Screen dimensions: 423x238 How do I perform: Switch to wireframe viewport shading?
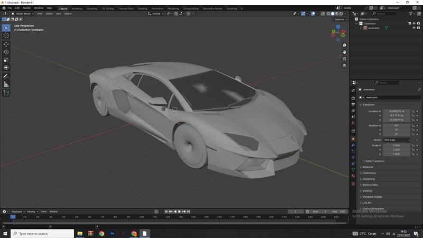pyautogui.click(x=328, y=14)
